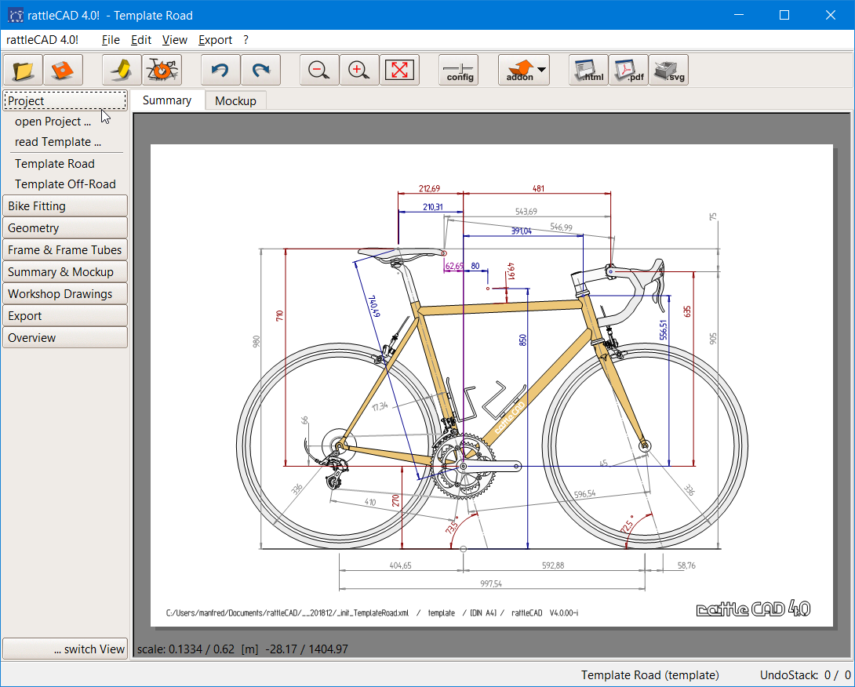Click the 391,04 blue reach dimension

pyautogui.click(x=522, y=231)
